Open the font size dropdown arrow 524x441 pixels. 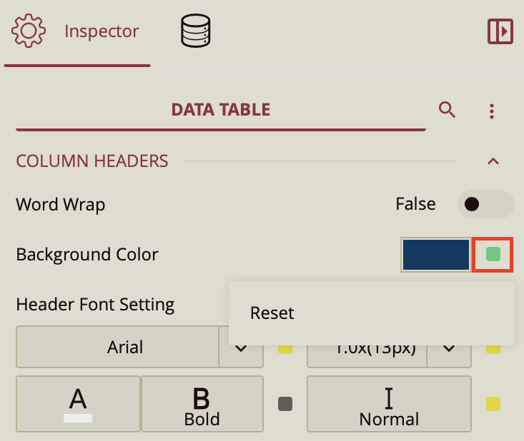449,348
